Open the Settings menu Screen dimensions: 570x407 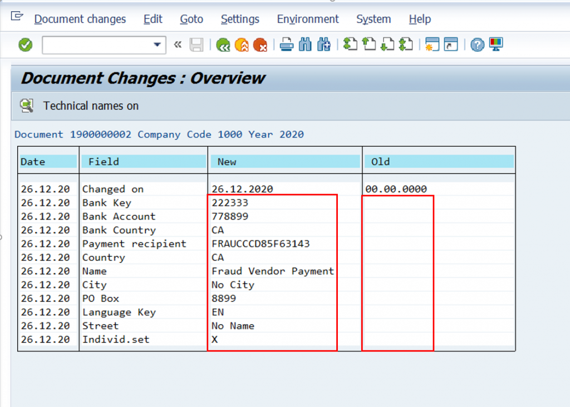click(x=240, y=19)
